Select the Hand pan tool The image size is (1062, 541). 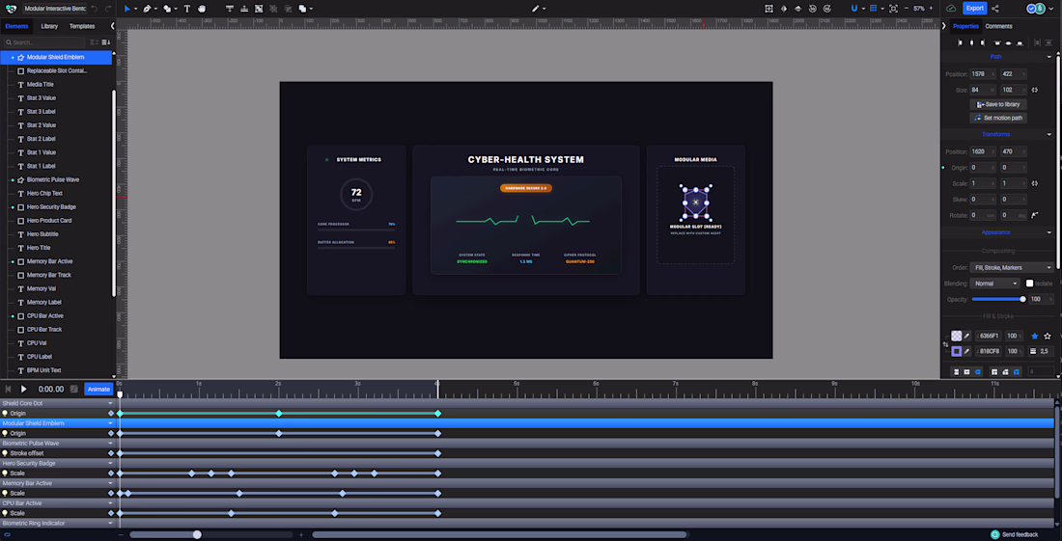point(202,9)
